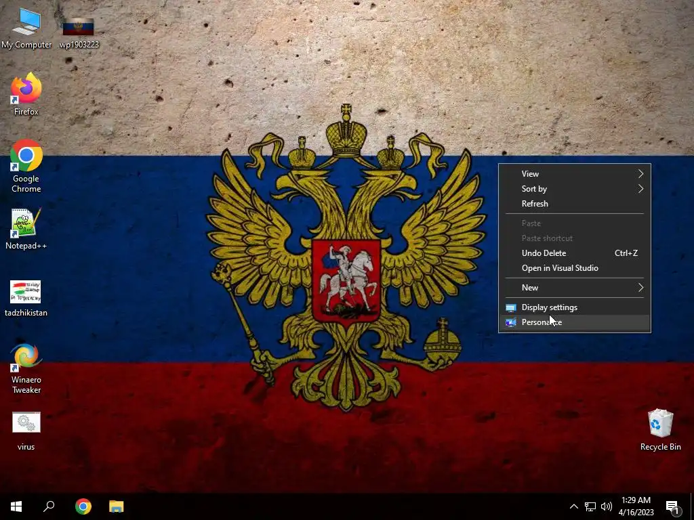Open Display settings from context menu
This screenshot has height=520, width=694.
coord(575,307)
